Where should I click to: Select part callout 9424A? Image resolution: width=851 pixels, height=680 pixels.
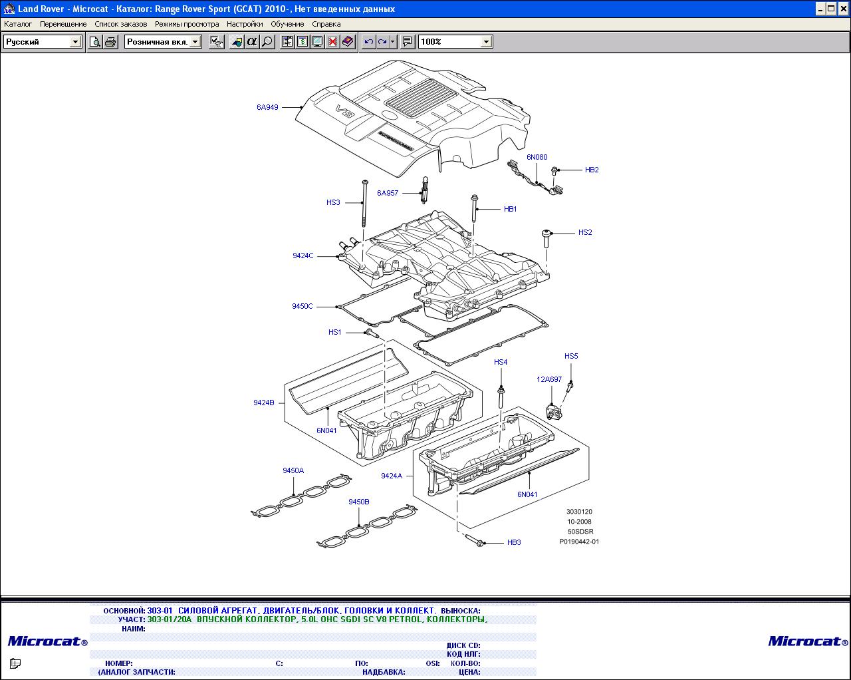[x=392, y=476]
